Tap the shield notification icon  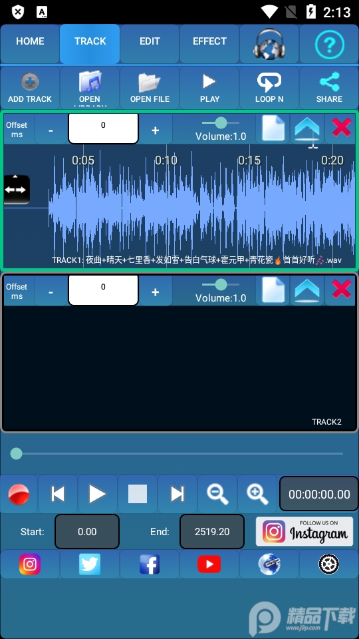(17, 12)
